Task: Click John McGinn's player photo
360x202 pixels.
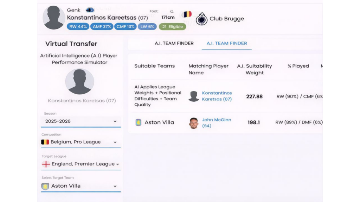Action: [x=194, y=123]
